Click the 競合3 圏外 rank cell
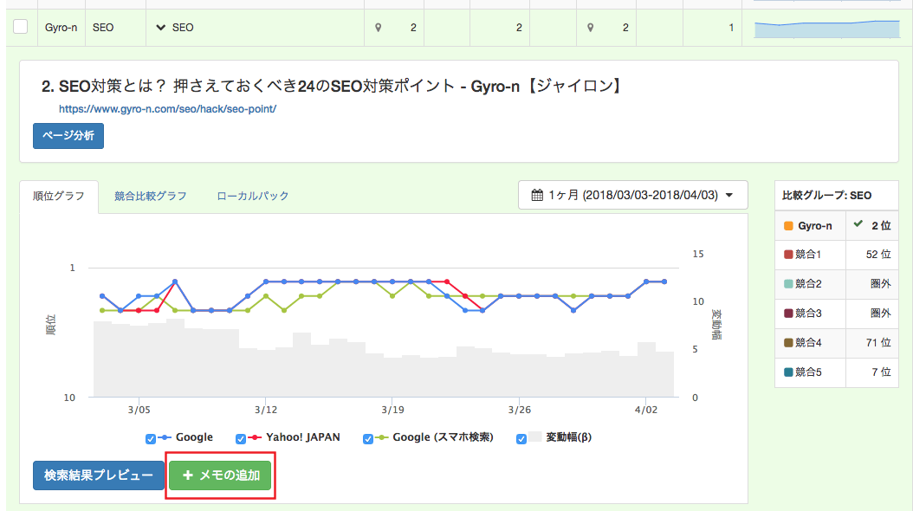The image size is (913, 511). (871, 314)
